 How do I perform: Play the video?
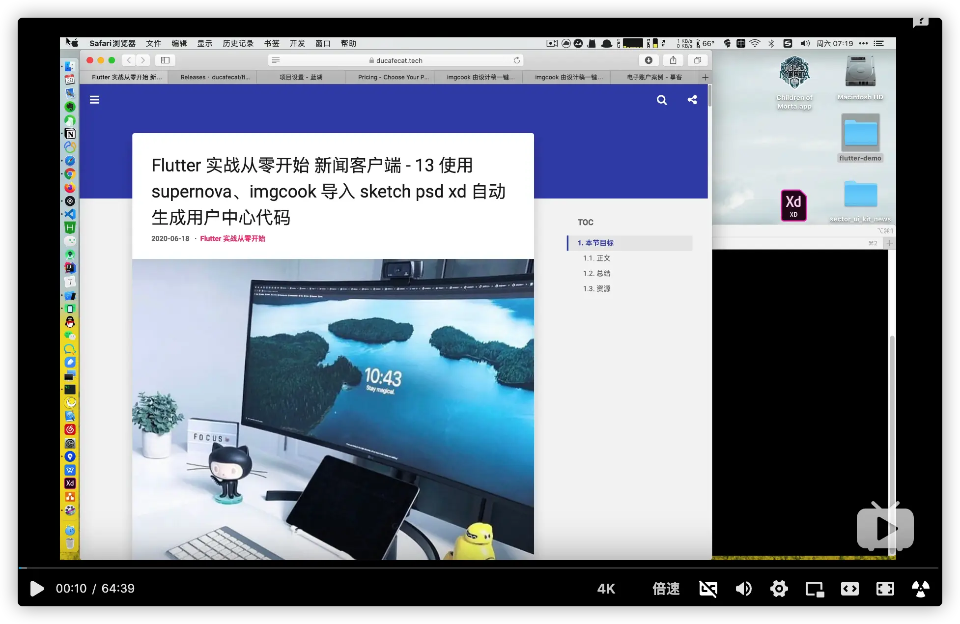pyautogui.click(x=37, y=589)
